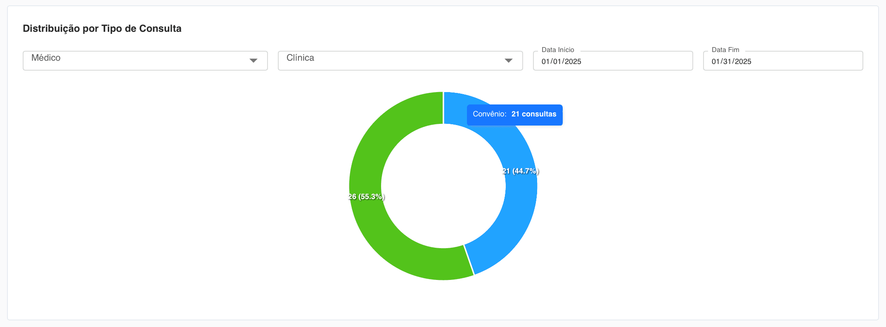Open the Clínica dropdown
Screen dimensions: 886x327
pos(400,61)
